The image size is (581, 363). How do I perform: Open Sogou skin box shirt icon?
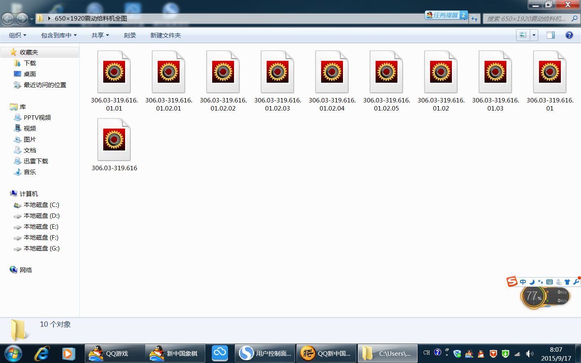tap(567, 282)
